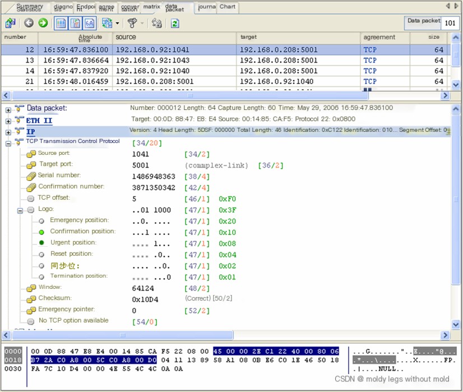This screenshot has height=392, width=463.
Task: Select the Serial number field icon
Action: coord(31,176)
